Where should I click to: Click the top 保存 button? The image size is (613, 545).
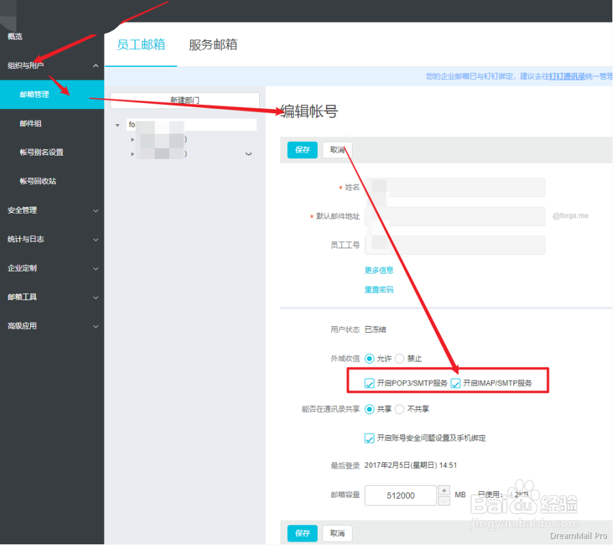[302, 150]
